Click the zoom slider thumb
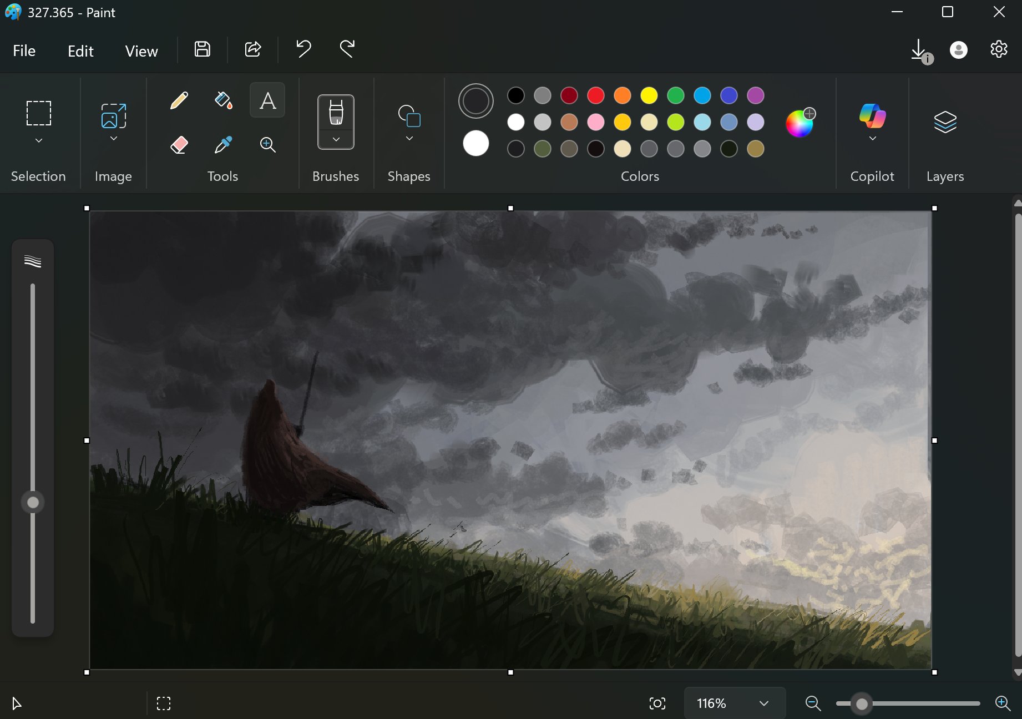1022x719 pixels. (862, 703)
